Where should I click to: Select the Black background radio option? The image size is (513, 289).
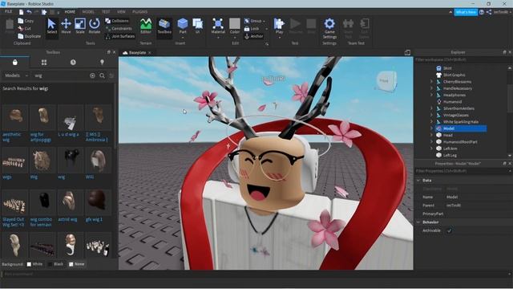click(x=50, y=264)
